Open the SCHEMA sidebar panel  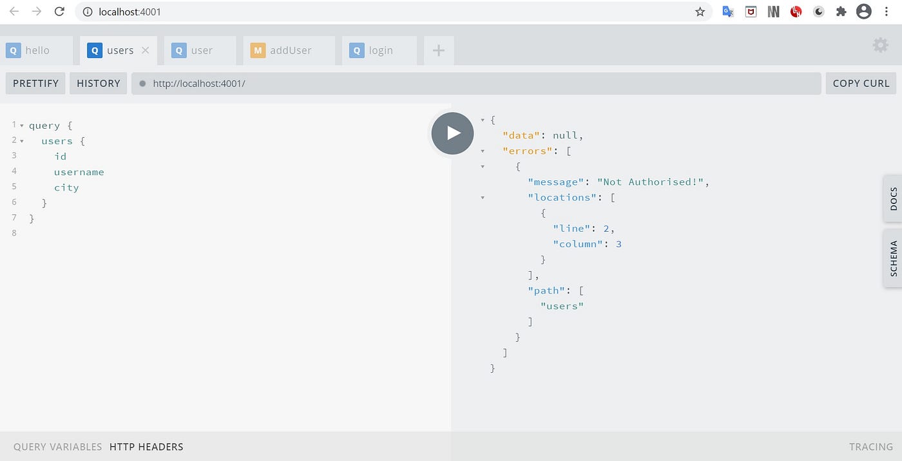pyautogui.click(x=894, y=258)
